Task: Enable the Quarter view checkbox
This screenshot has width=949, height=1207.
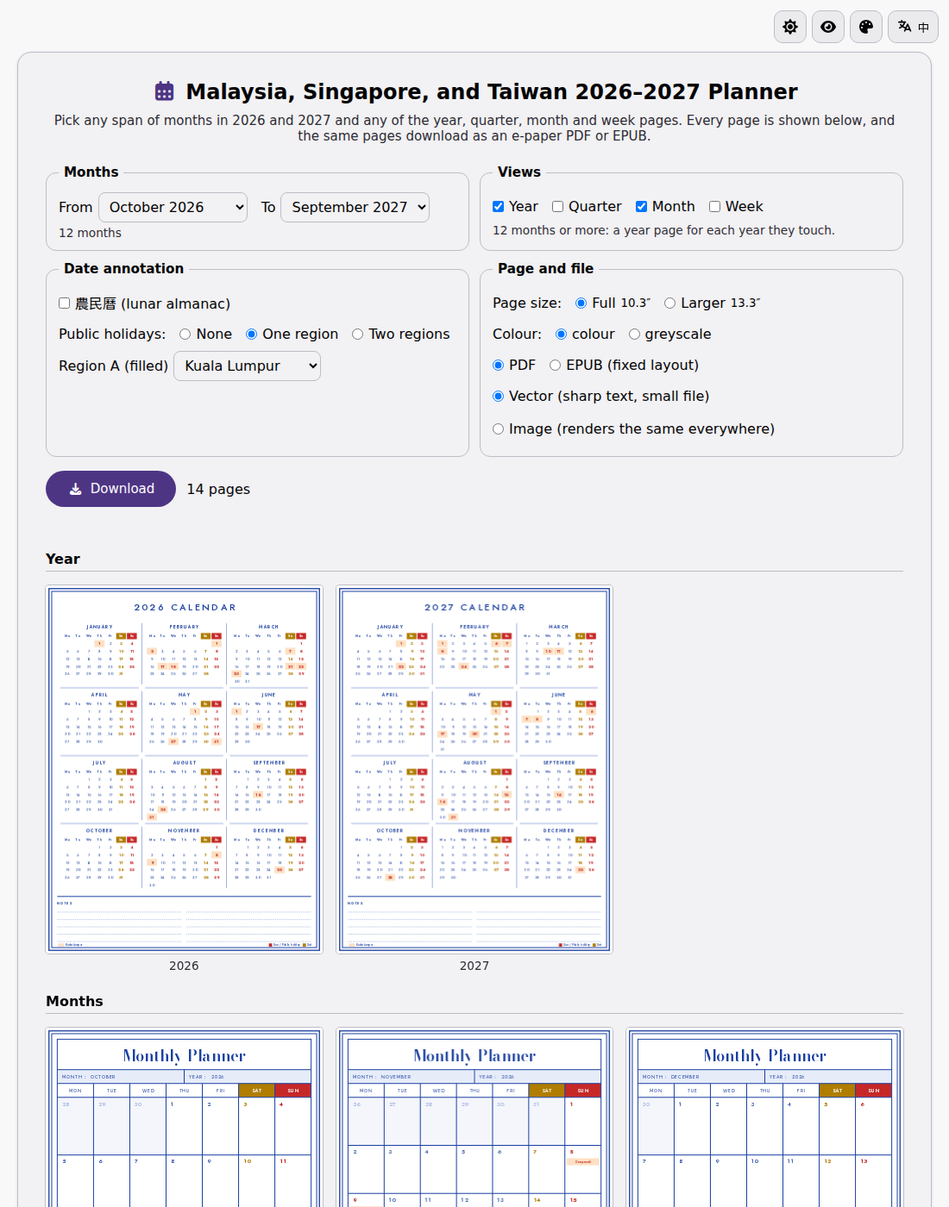Action: click(x=558, y=207)
